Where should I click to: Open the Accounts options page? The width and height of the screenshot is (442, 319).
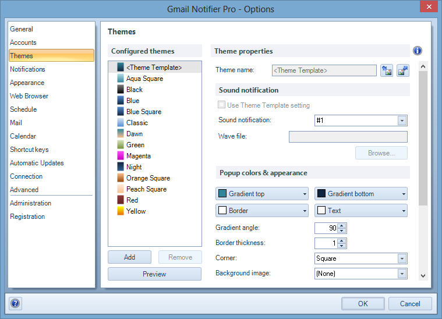[x=23, y=42]
